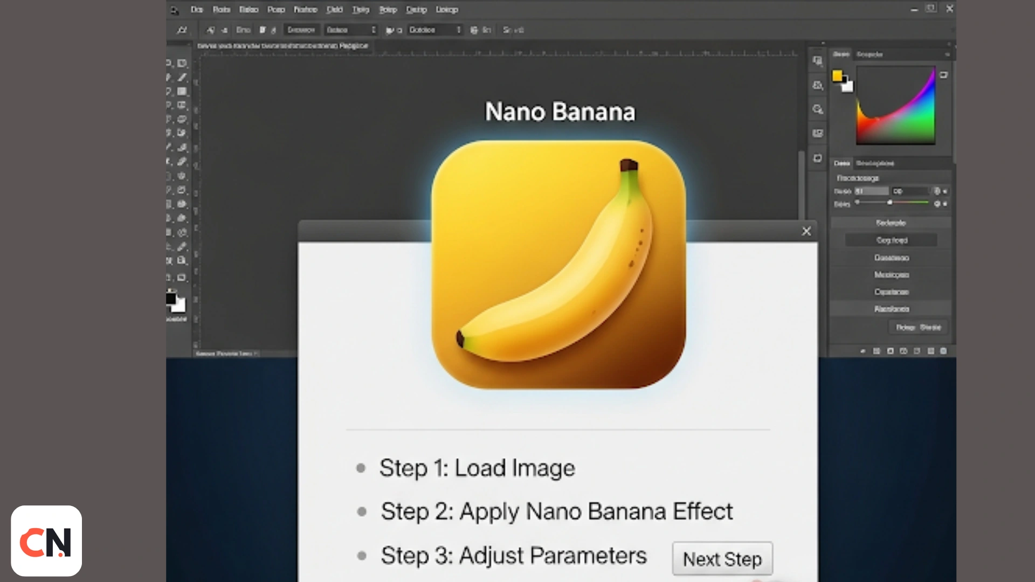Open the color panel's flyout menu arrow

pyautogui.click(x=948, y=54)
